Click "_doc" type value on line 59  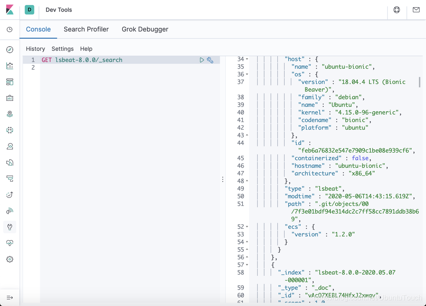[321, 288]
